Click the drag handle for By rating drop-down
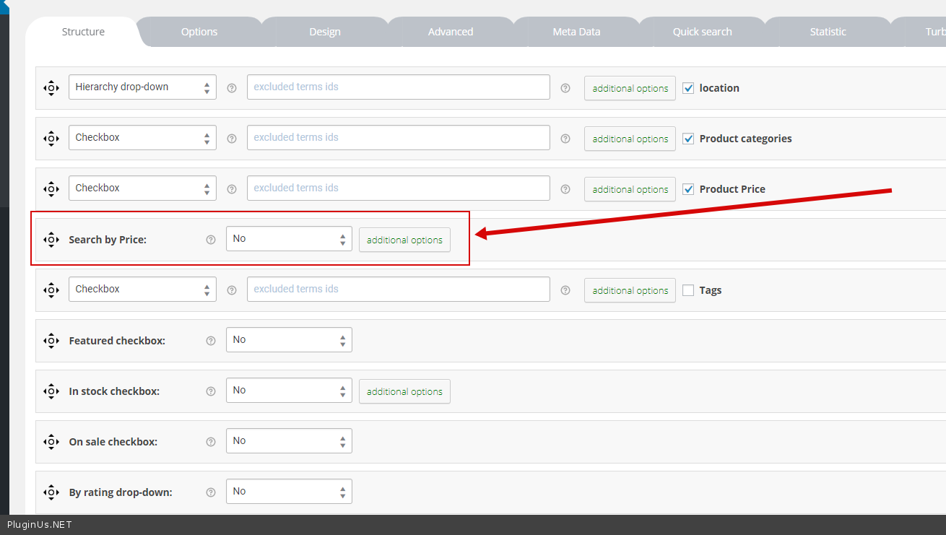 click(x=51, y=492)
